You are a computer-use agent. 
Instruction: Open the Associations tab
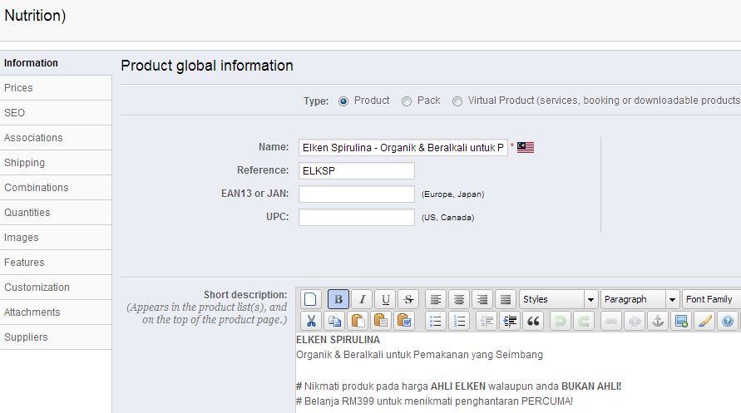click(x=55, y=138)
